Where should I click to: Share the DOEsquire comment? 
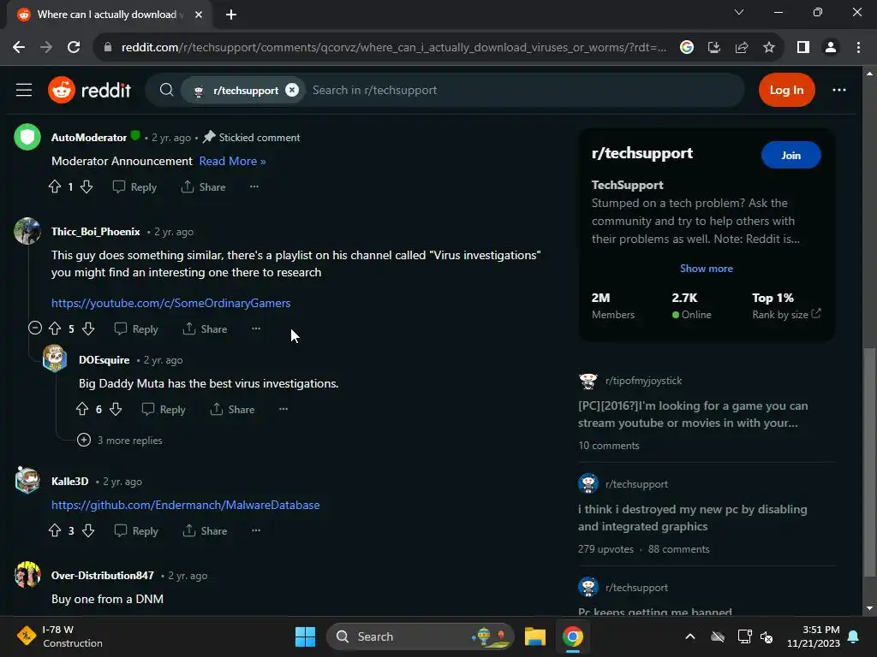(232, 409)
